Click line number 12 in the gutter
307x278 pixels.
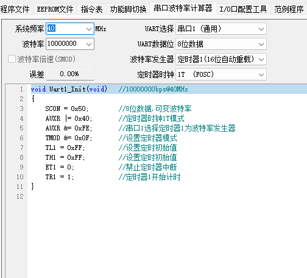pos(20,196)
